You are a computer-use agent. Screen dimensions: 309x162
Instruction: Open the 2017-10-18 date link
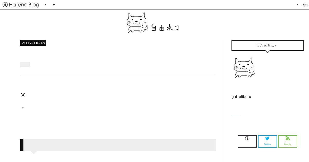point(33,43)
